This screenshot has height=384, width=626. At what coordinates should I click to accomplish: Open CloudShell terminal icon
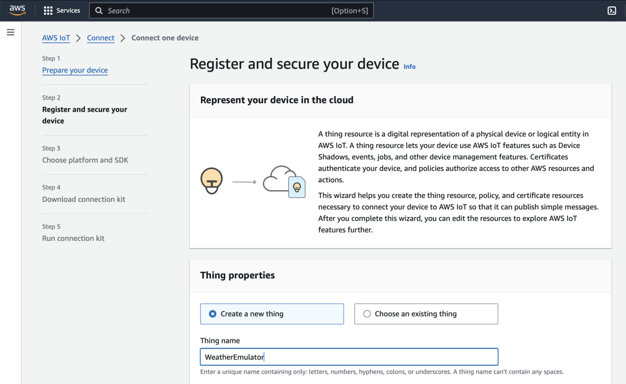(x=611, y=11)
